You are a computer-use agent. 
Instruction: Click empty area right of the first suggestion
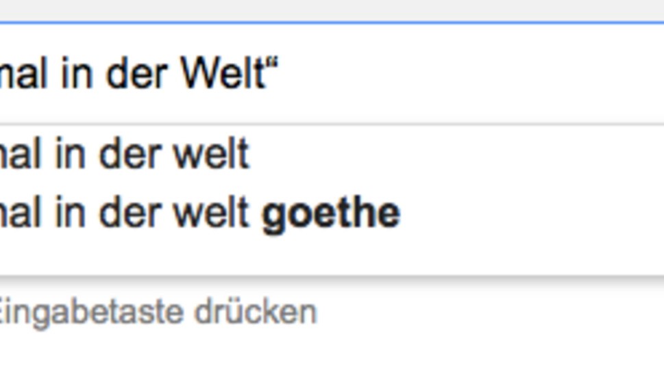[466, 155]
